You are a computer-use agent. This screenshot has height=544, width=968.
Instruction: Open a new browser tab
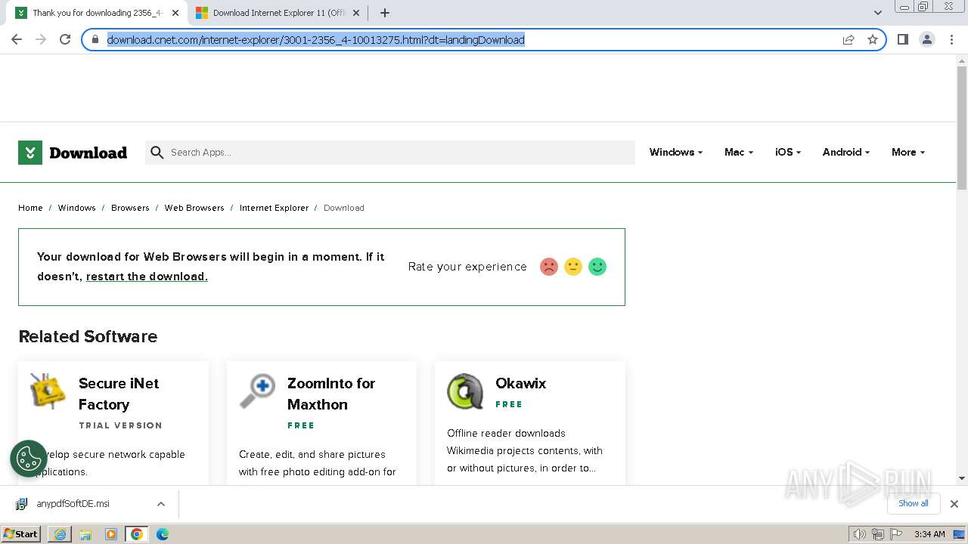coord(385,13)
